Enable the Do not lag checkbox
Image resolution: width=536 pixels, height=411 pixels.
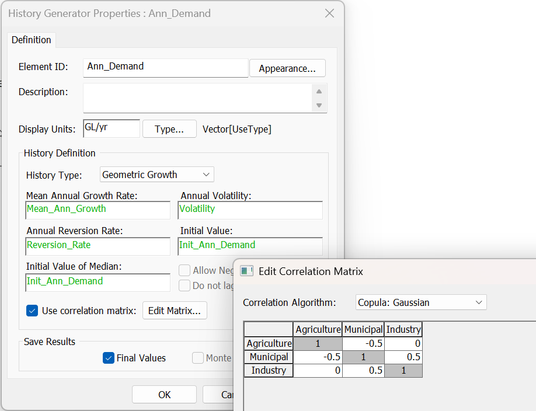[x=185, y=285]
